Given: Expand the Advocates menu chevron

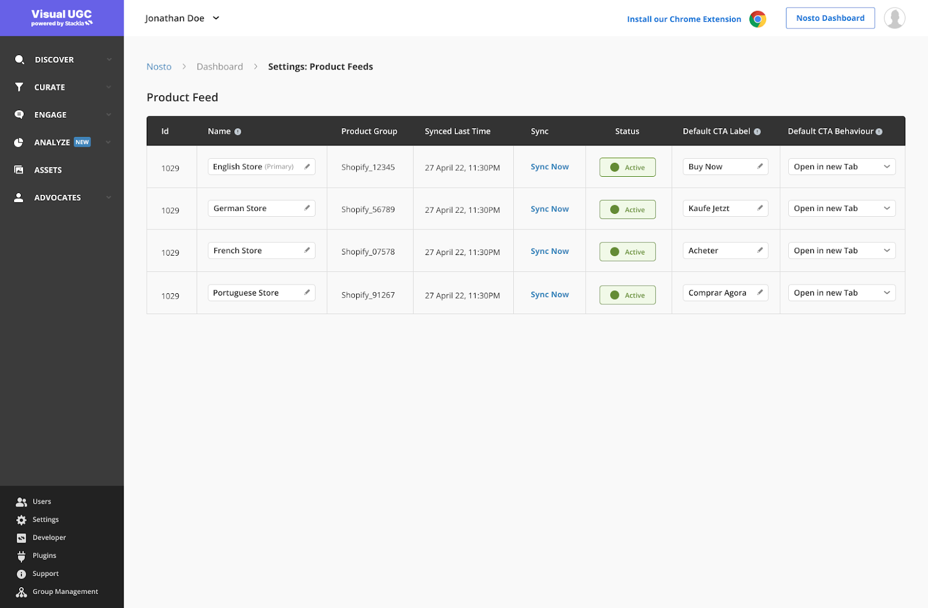Looking at the screenshot, I should 108,198.
